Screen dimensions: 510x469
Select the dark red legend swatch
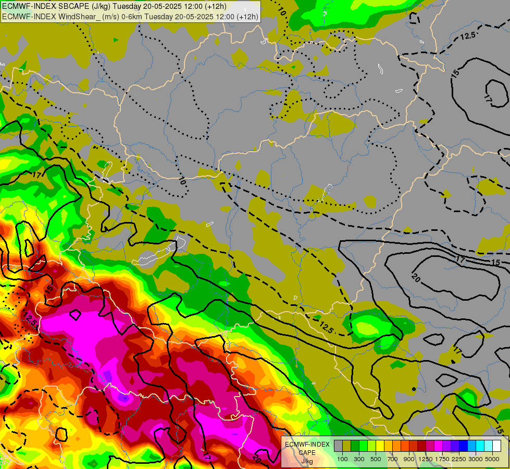tap(421, 446)
